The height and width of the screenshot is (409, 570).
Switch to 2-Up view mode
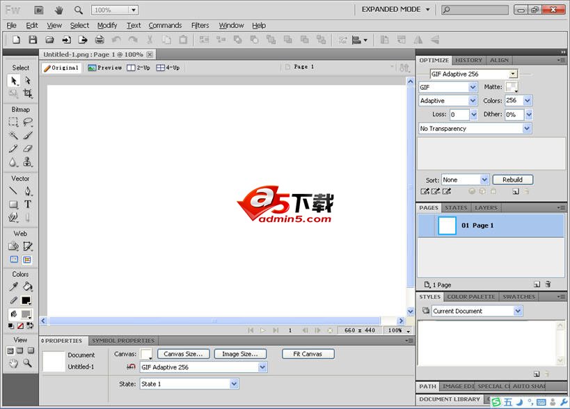click(x=138, y=67)
